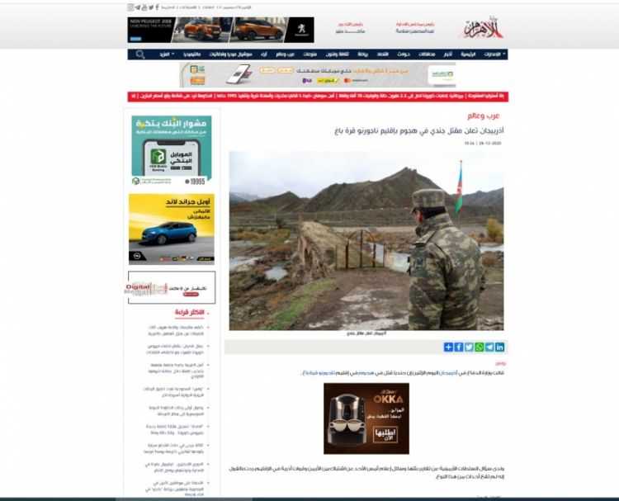Share article via Telegram icon
This screenshot has height=501, width=619.
click(489, 347)
